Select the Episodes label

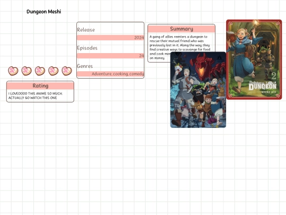(x=87, y=48)
